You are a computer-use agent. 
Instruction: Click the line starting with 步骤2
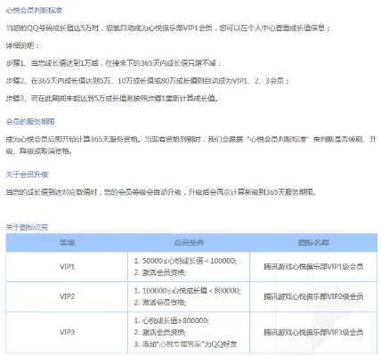coord(148,81)
